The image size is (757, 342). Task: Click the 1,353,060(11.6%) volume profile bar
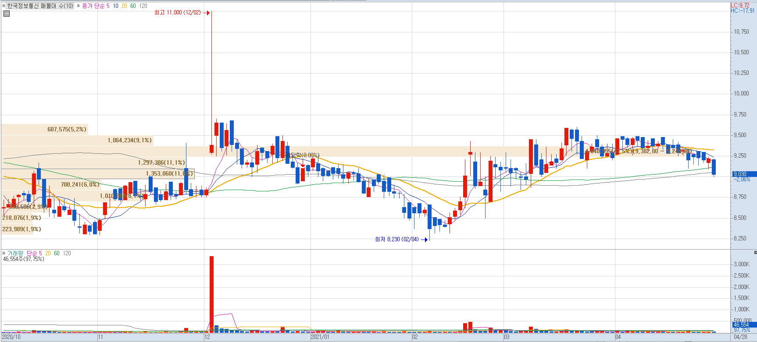(x=98, y=174)
